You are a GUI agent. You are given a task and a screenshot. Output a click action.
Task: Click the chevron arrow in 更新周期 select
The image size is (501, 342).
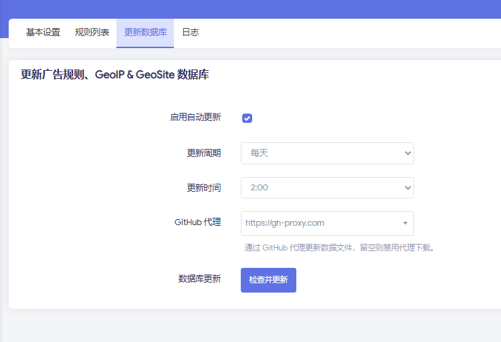point(408,153)
